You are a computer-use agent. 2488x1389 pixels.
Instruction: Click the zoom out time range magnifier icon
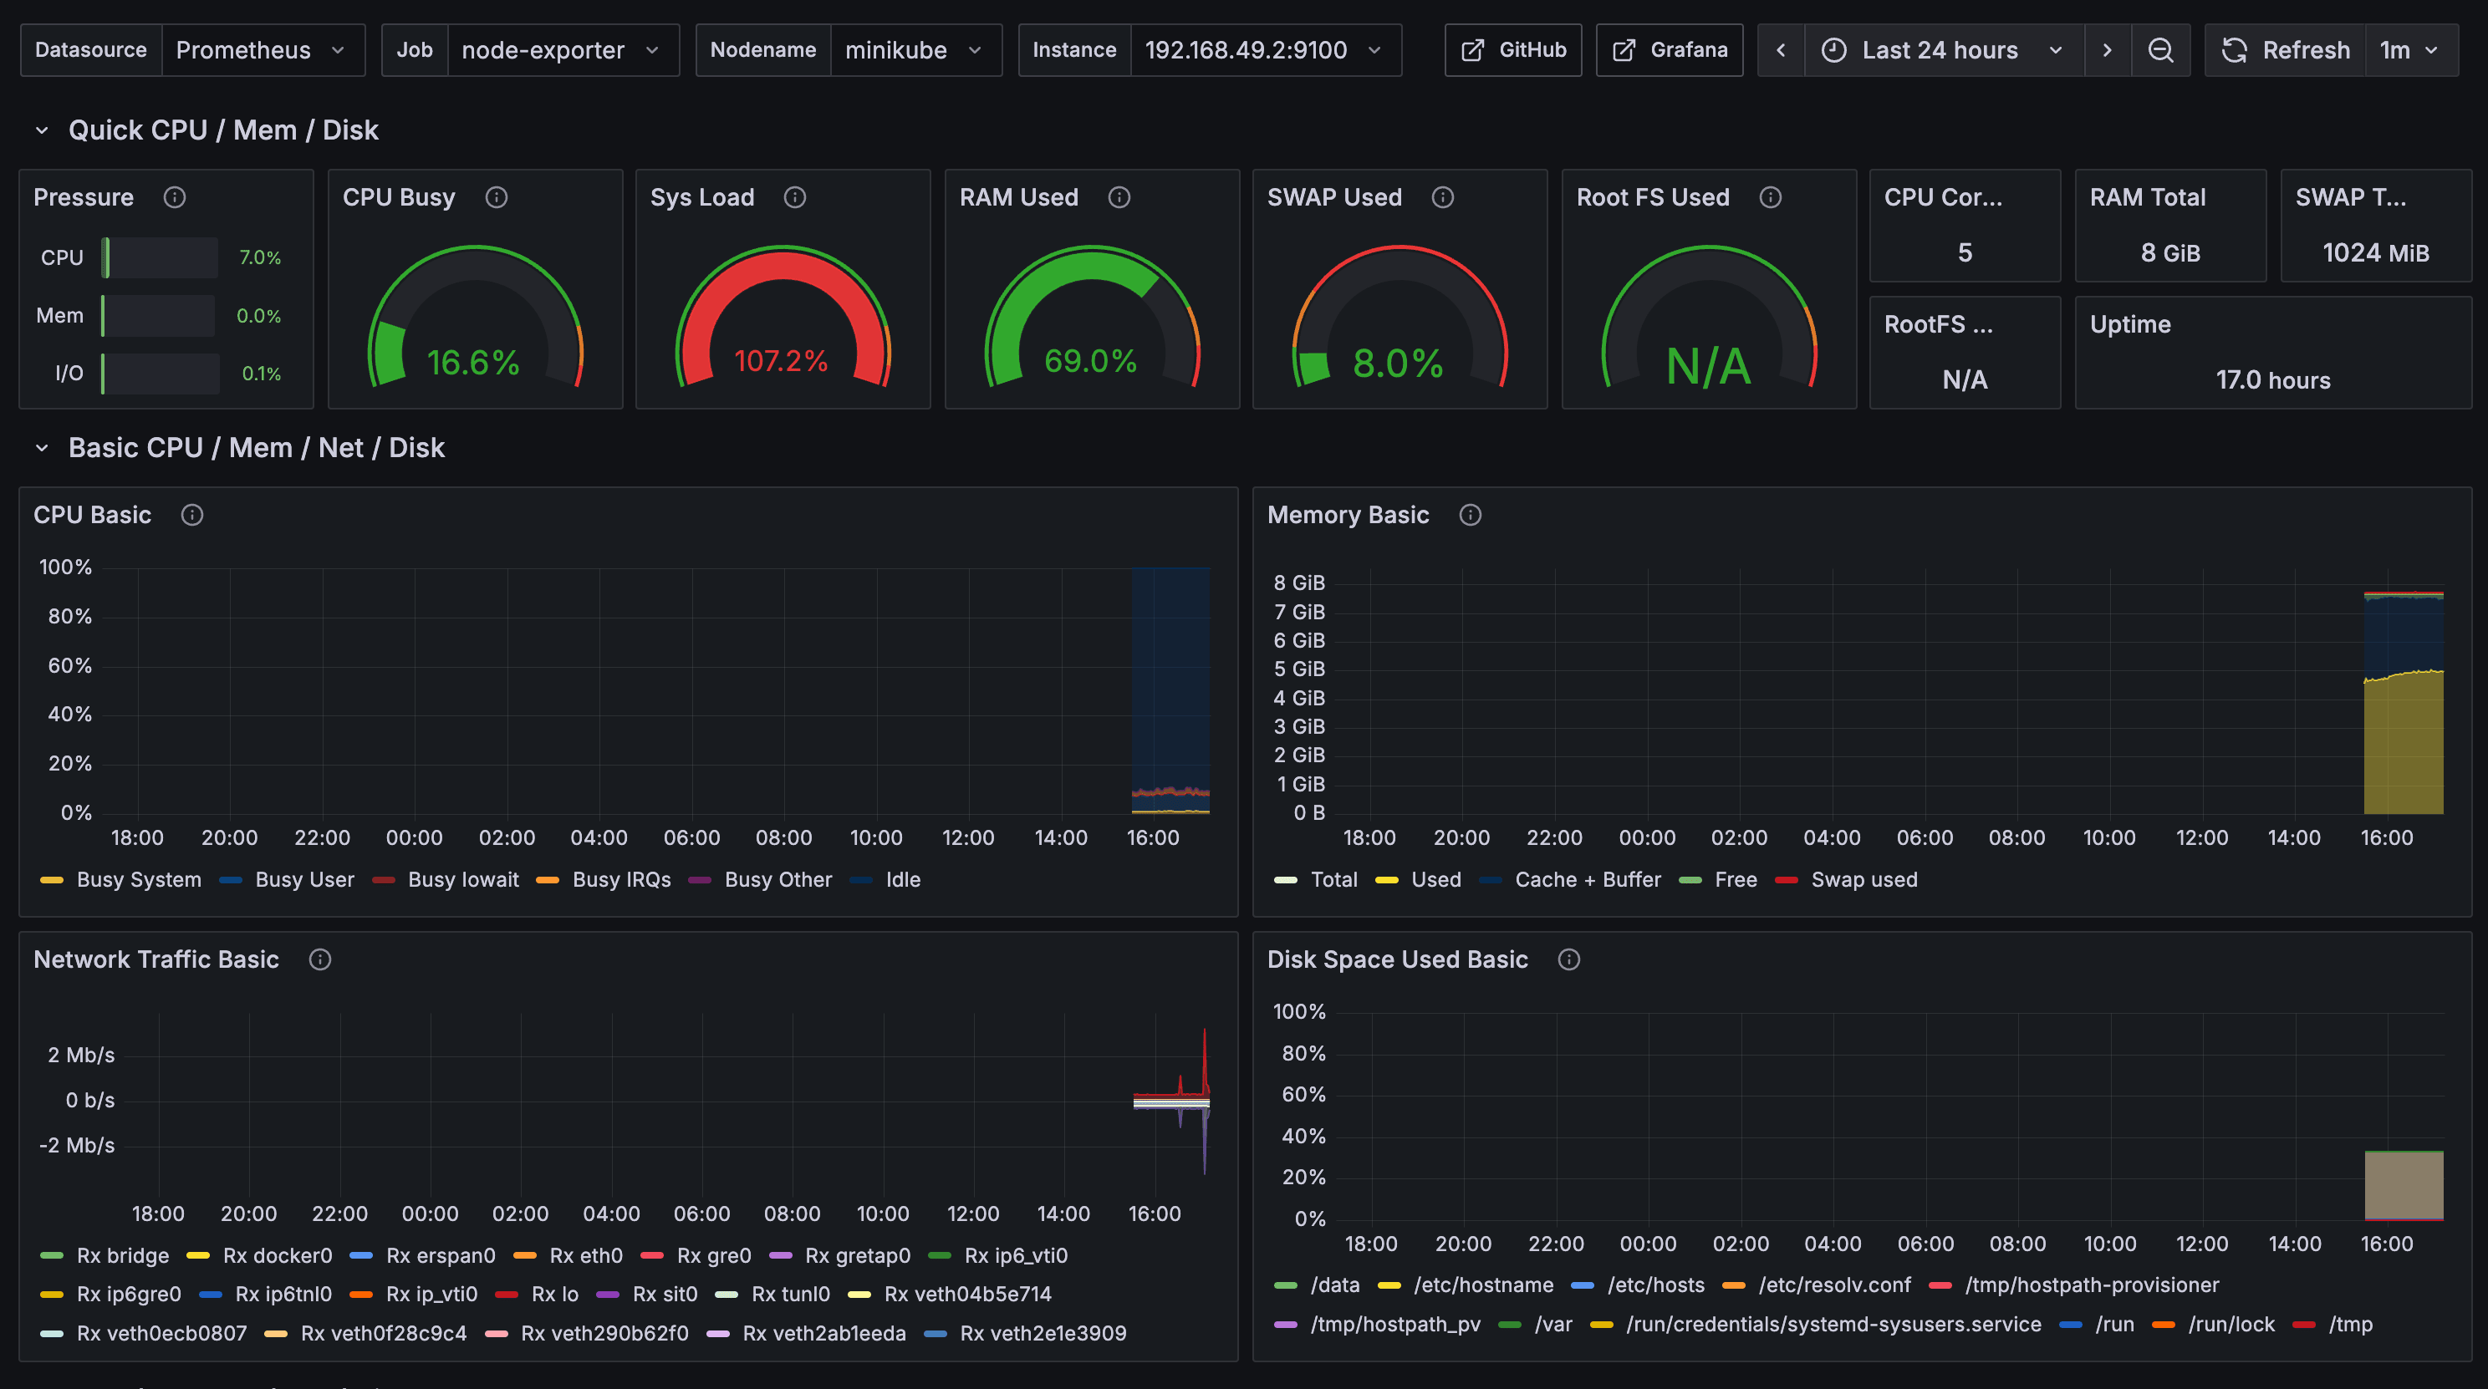(x=2162, y=49)
